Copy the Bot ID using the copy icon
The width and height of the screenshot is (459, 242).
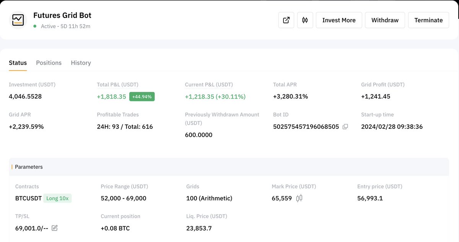[x=345, y=126]
